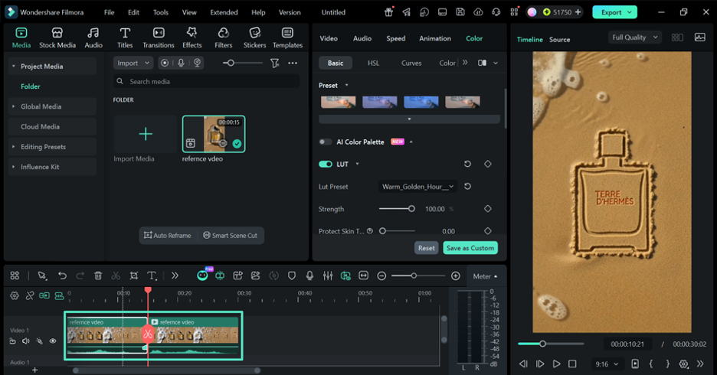Expand the Influence Kit item
Viewport: 717px width, 375px height.
click(x=13, y=167)
